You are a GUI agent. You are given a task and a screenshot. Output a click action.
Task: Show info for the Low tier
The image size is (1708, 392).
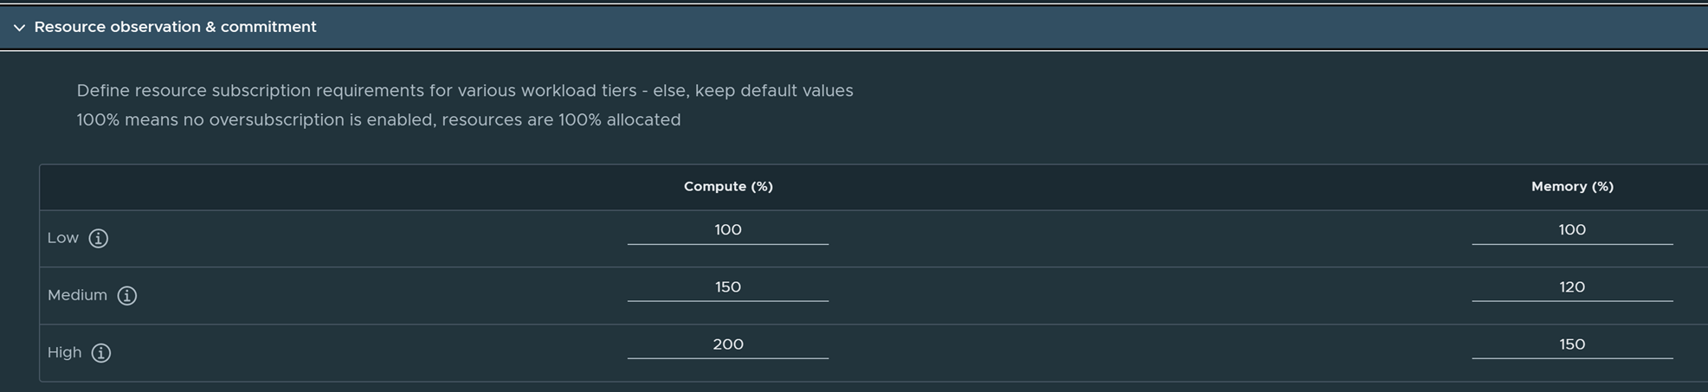click(99, 238)
